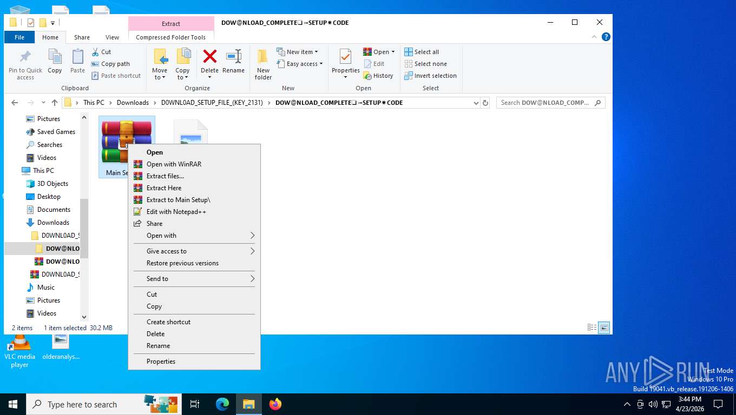736x415 pixels.
Task: Click the image file thumbnail
Action: 190,132
